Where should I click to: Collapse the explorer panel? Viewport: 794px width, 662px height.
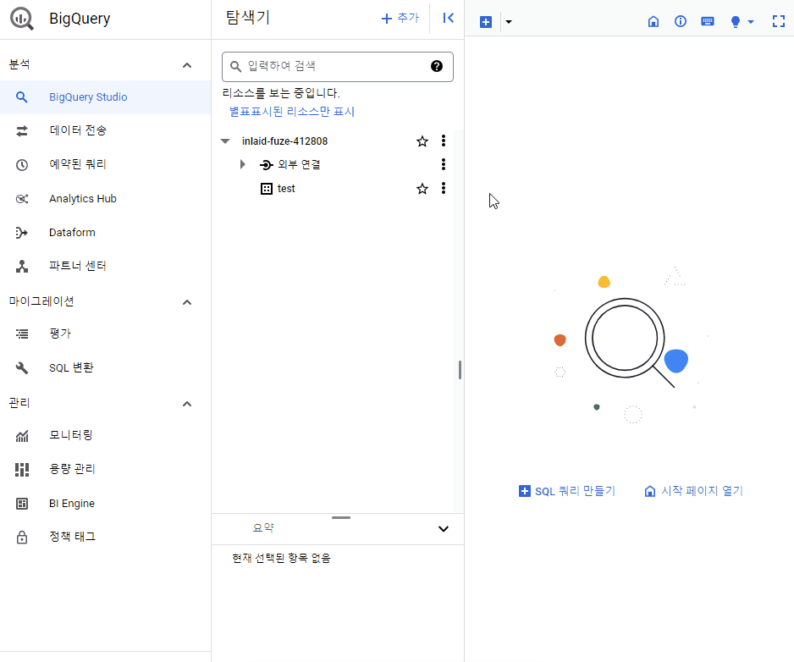448,19
